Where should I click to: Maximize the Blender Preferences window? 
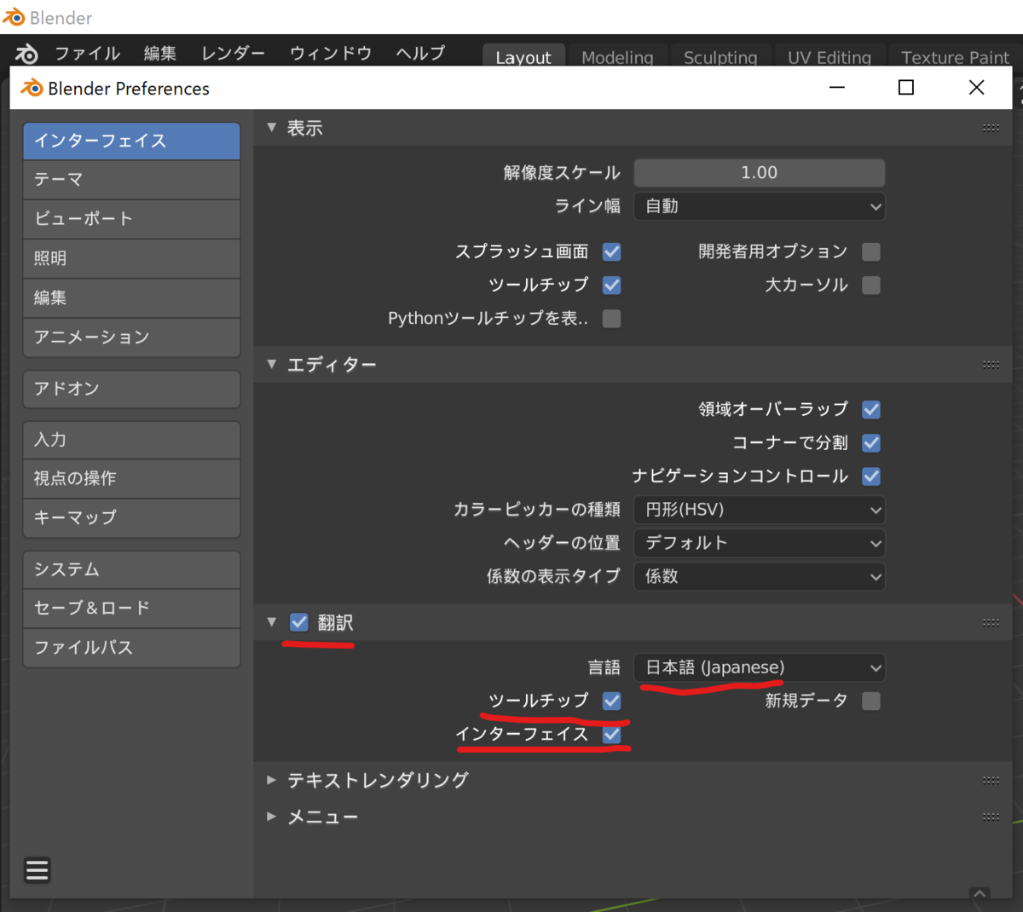[906, 87]
